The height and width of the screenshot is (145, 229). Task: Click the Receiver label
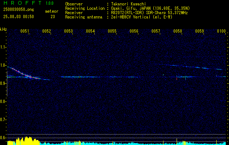tap(74, 13)
